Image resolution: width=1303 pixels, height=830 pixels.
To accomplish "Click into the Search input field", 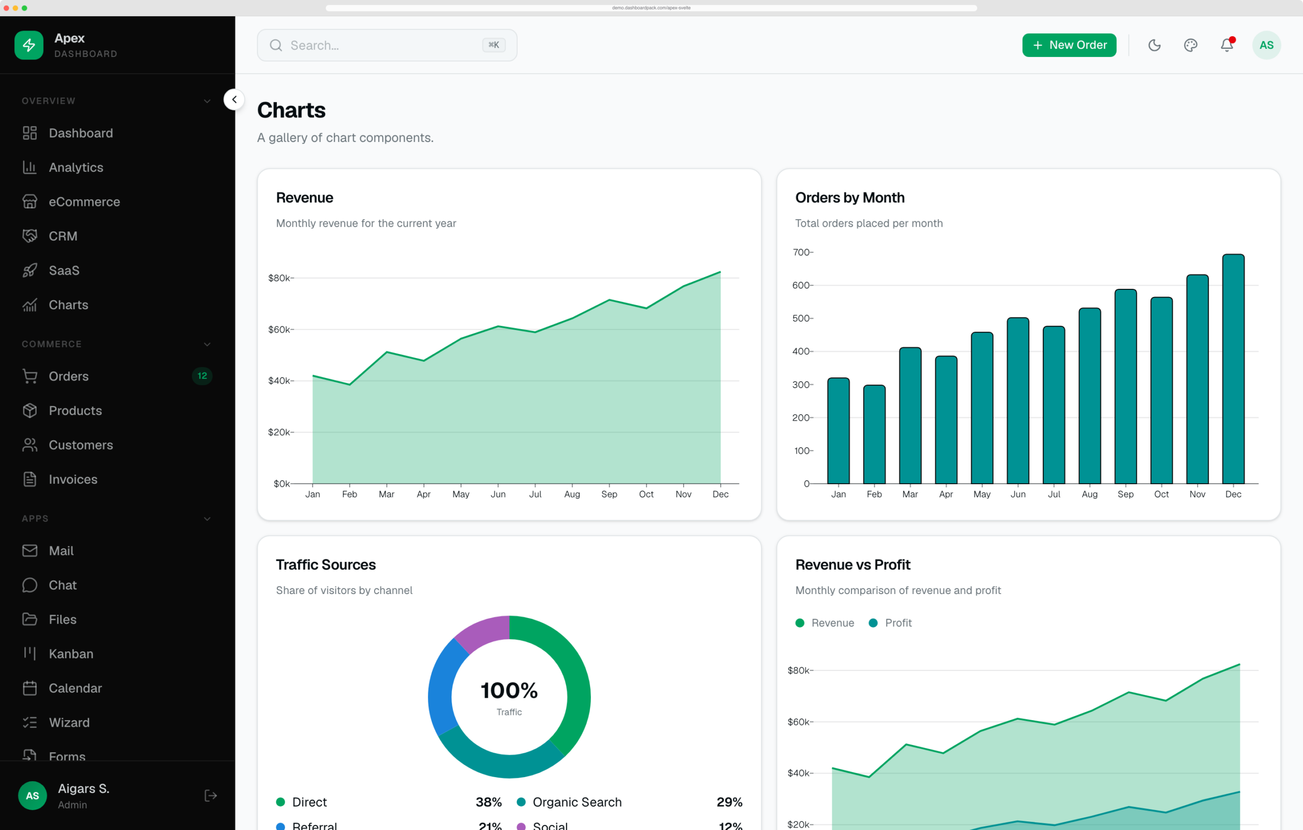I will (387, 45).
